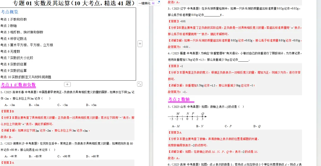Select line 考点 8 实数的估算
The width and height of the screenshot is (321, 166).
(13, 64)
